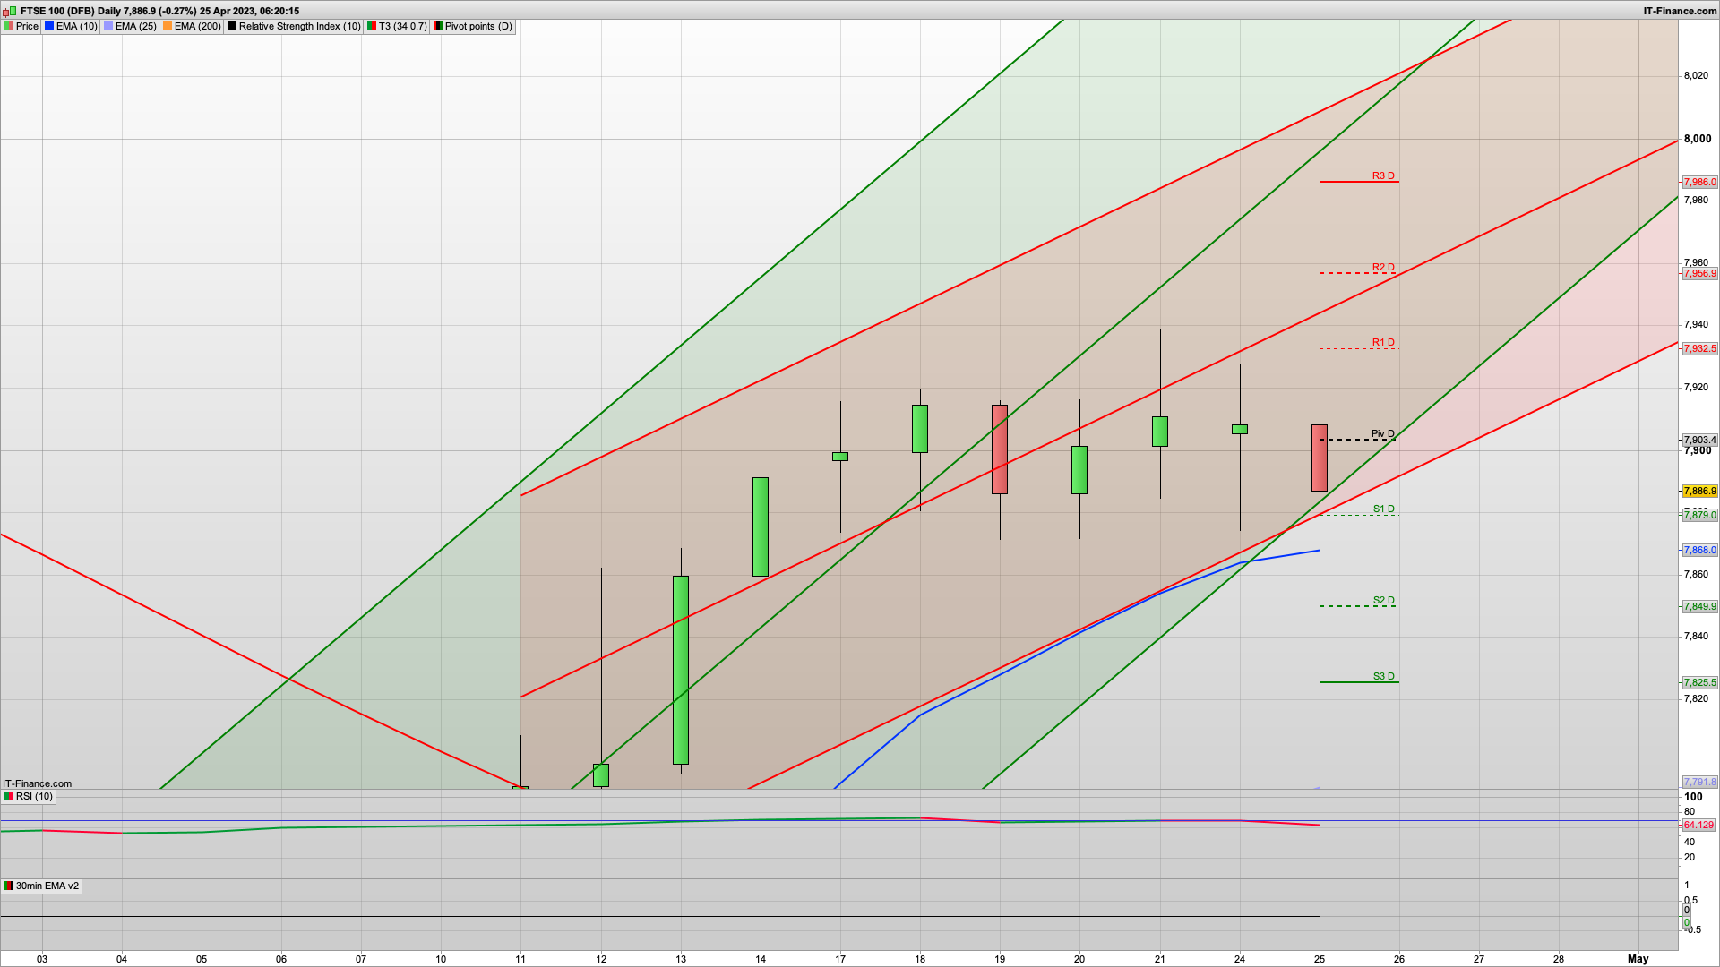The image size is (1720, 967).
Task: Click the 7,868.0 EMA price tag
Action: pyautogui.click(x=1699, y=550)
